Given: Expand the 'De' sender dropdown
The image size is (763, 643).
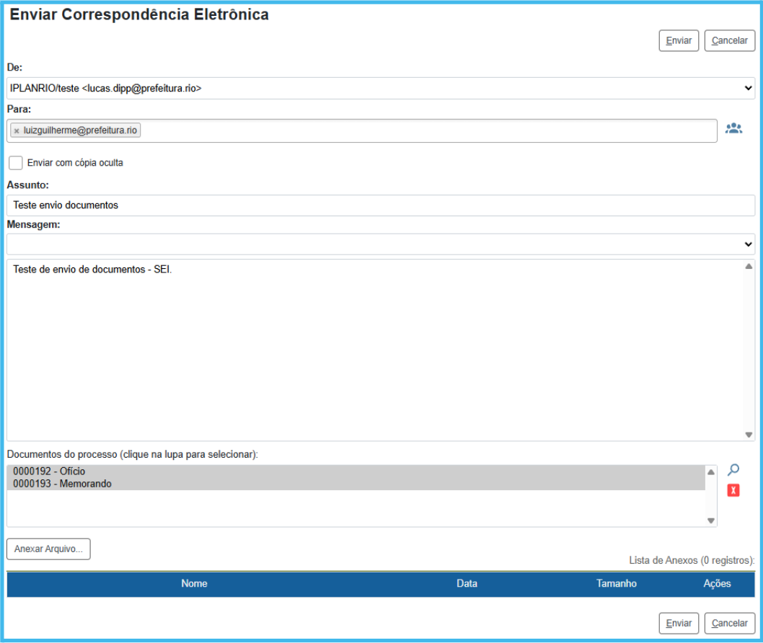Looking at the screenshot, I should point(381,88).
